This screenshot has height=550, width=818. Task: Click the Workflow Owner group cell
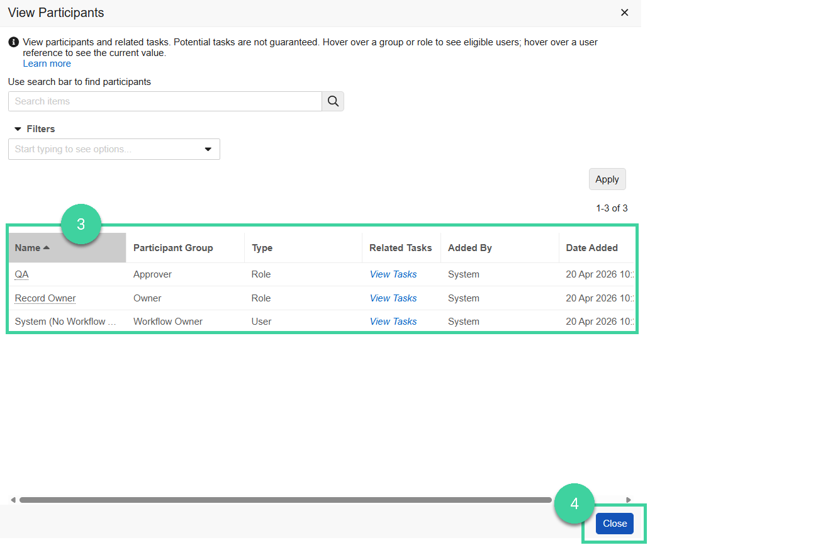coord(168,322)
